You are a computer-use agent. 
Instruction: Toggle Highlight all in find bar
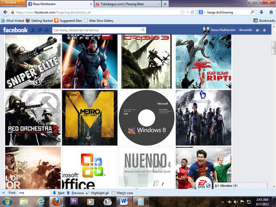coord(97,193)
